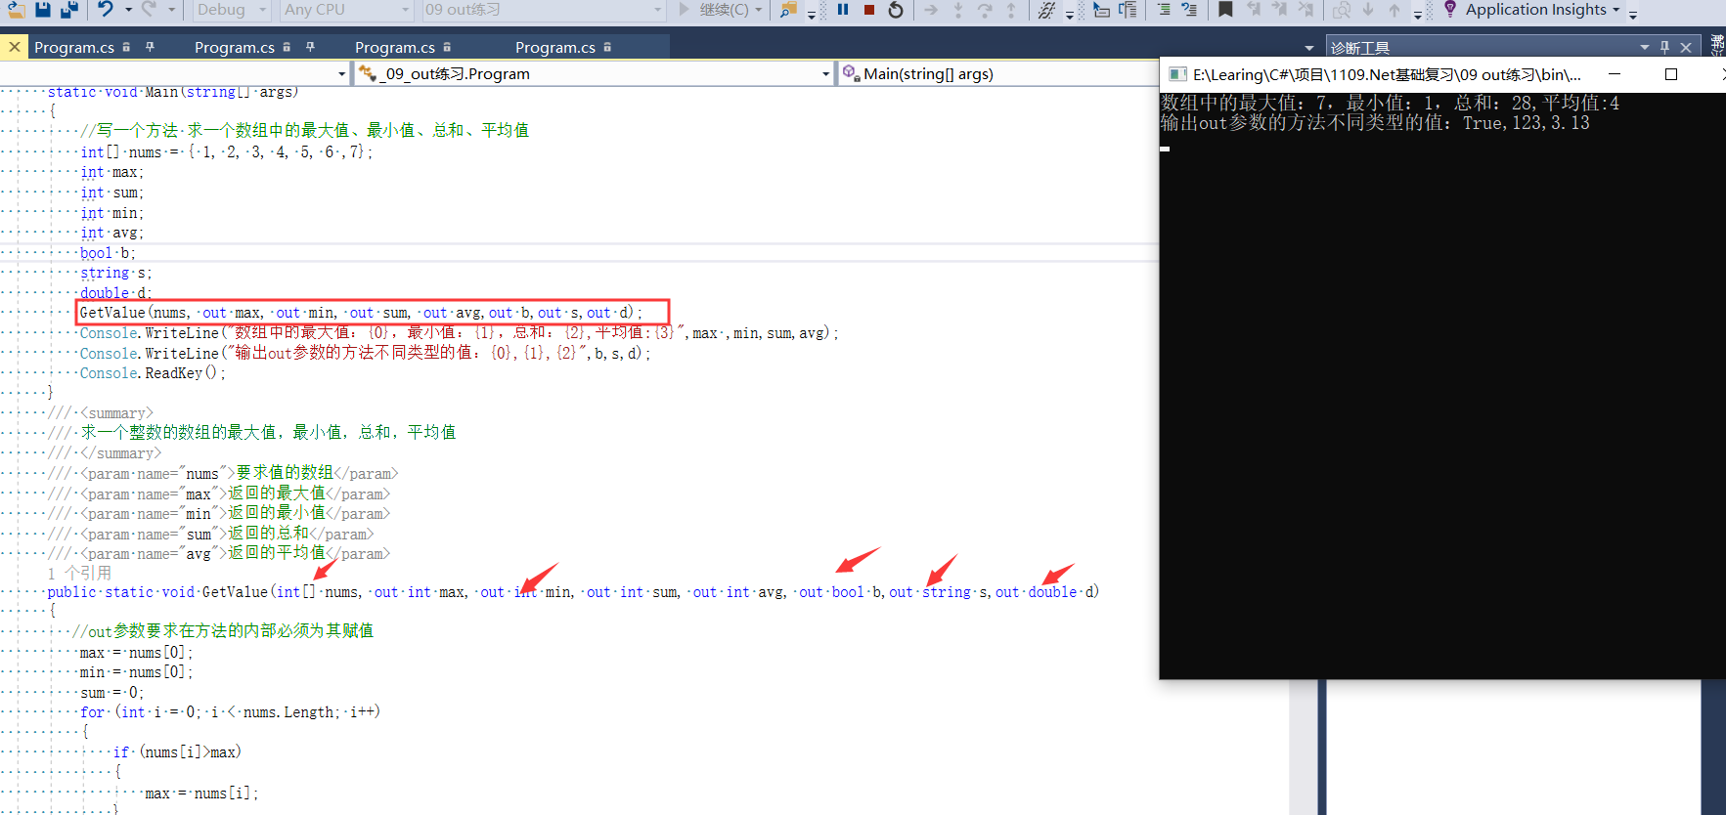Toggle the pin on the first Program.cs tab

coord(150,47)
